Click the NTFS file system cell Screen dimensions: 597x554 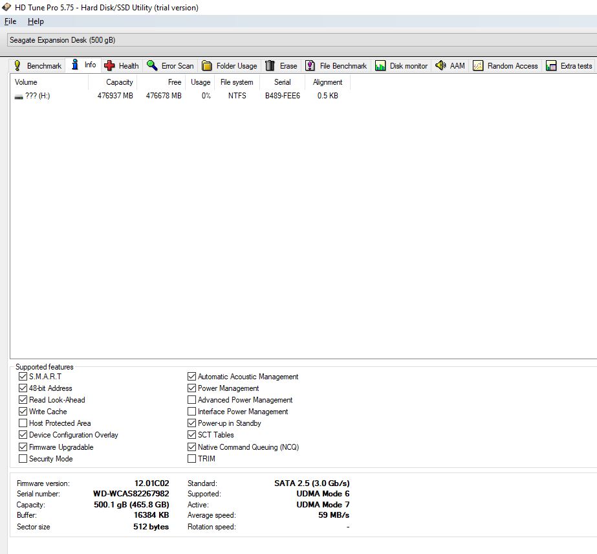(x=237, y=96)
